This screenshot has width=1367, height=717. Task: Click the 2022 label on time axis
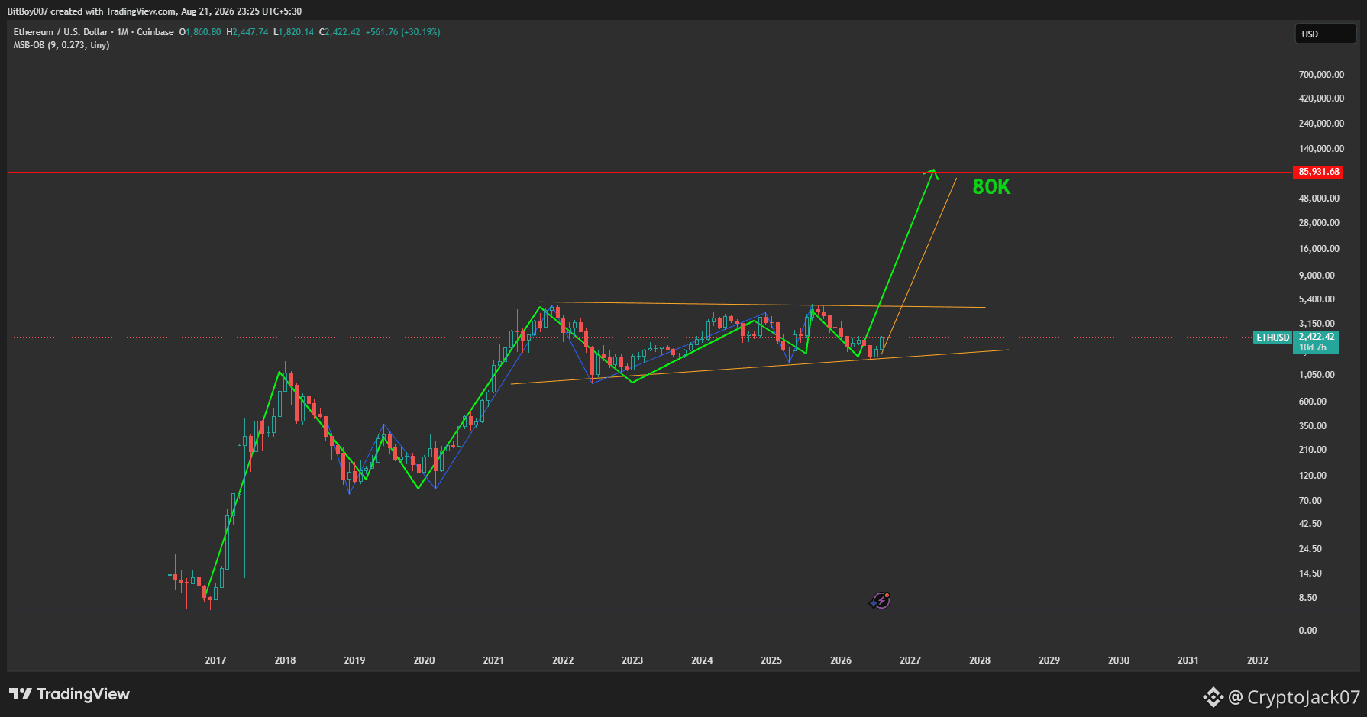pyautogui.click(x=563, y=660)
